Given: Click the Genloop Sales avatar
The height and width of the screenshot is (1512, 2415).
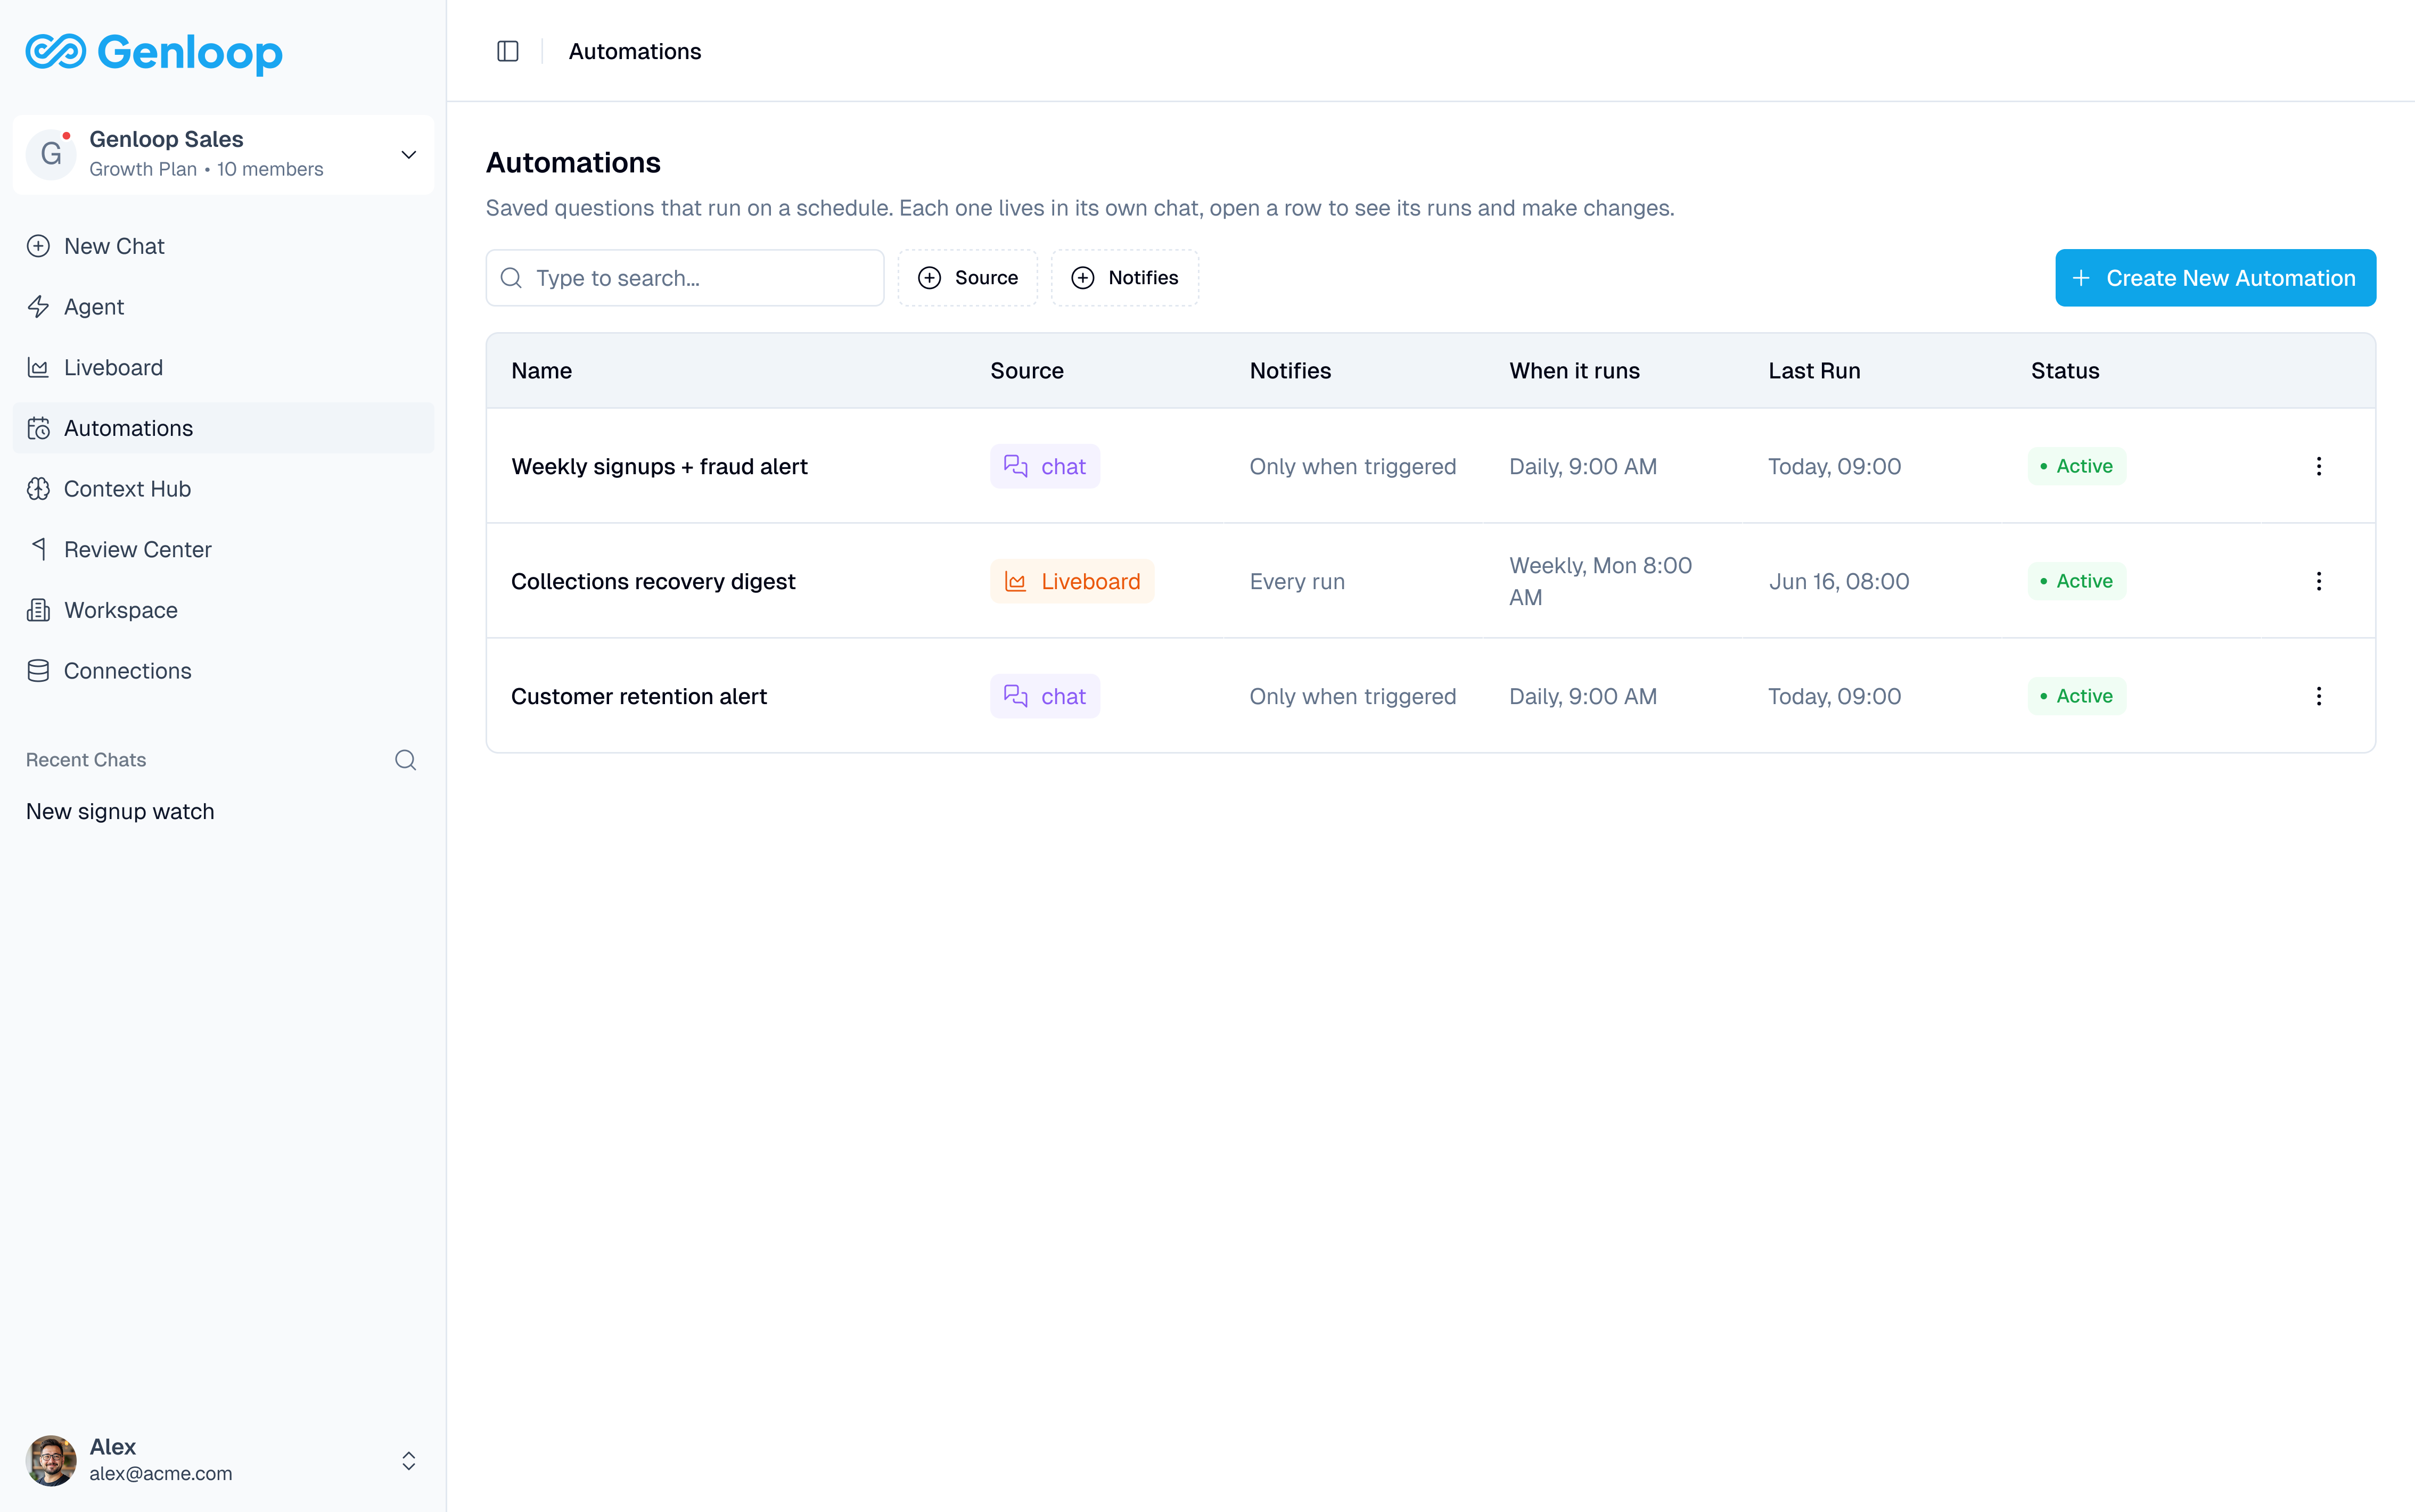Looking at the screenshot, I should [x=51, y=154].
